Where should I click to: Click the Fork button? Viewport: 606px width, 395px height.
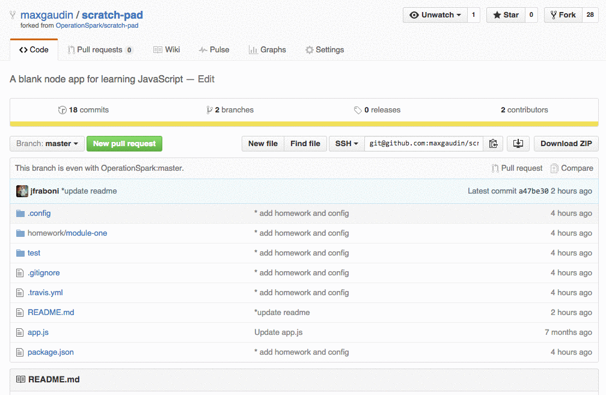coord(563,15)
